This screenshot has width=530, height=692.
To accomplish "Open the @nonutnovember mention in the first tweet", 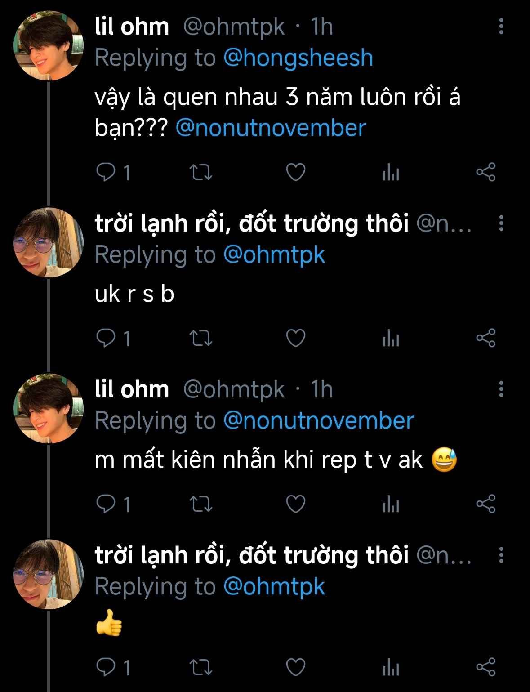I will 271,128.
